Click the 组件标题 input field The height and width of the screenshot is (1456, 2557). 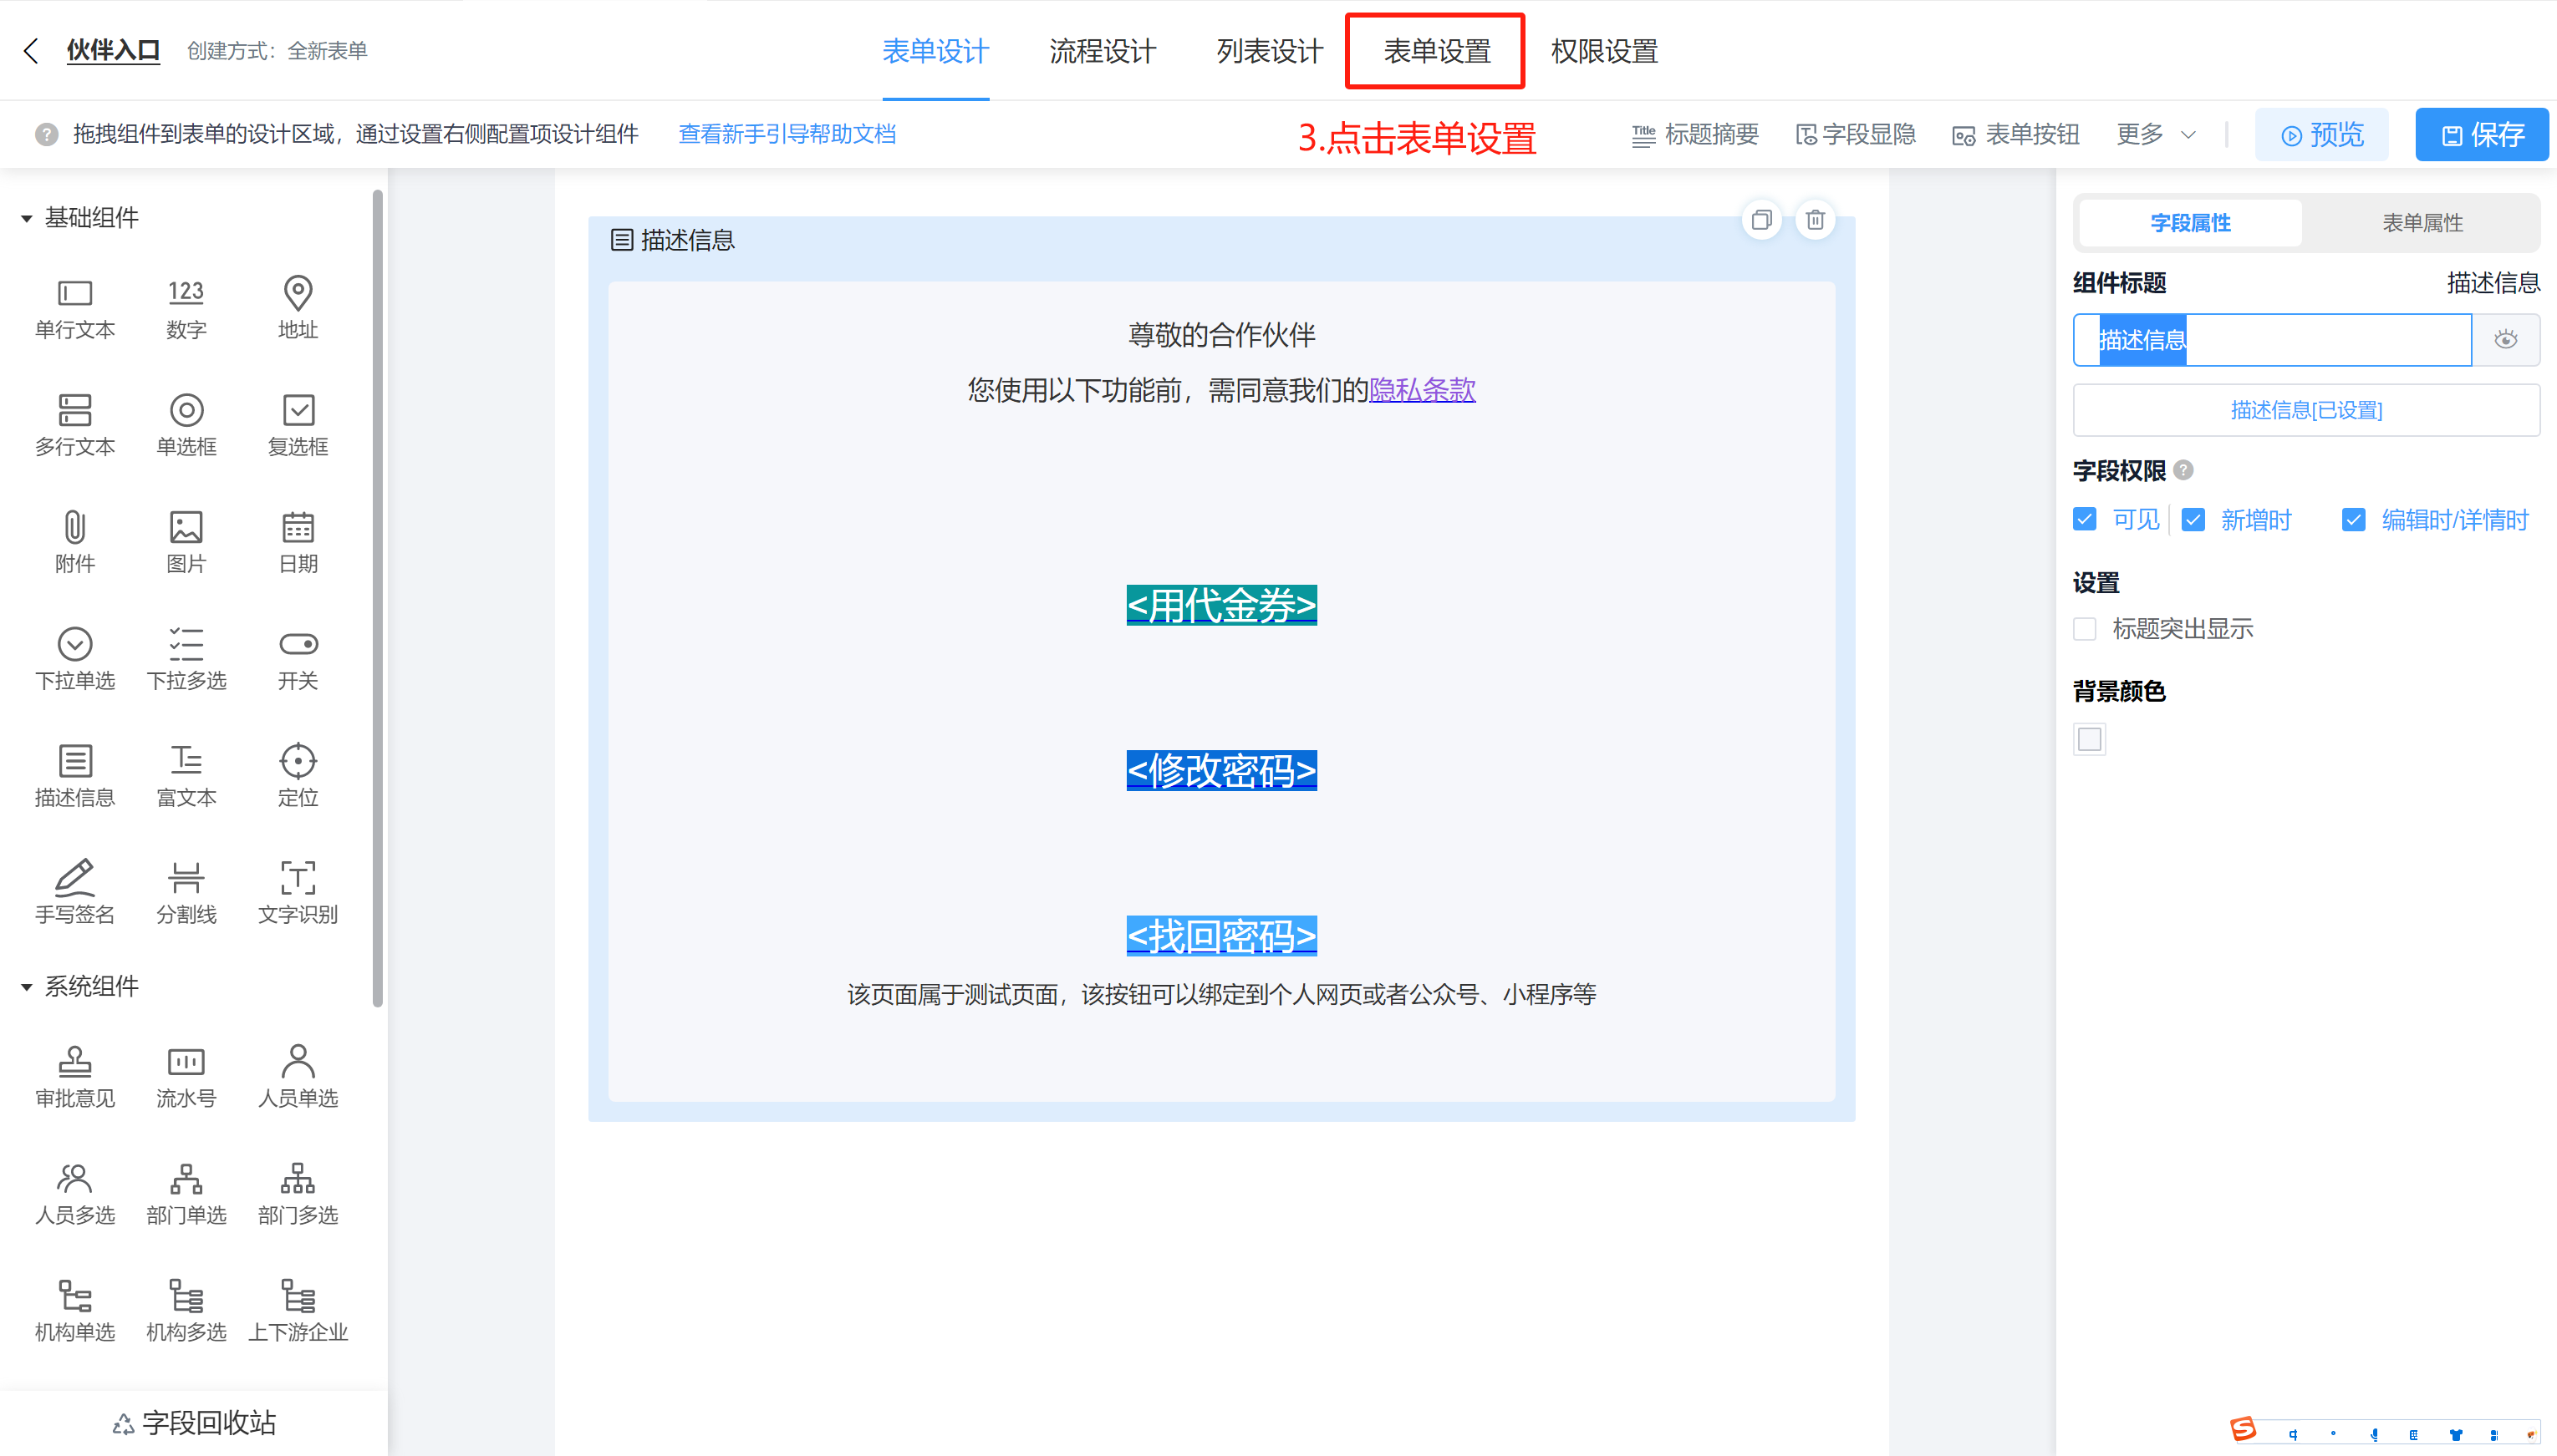(x=2271, y=340)
